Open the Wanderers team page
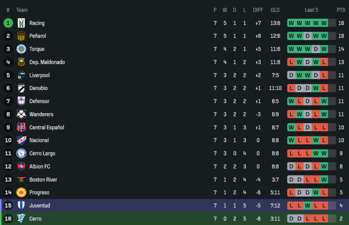 click(41, 114)
